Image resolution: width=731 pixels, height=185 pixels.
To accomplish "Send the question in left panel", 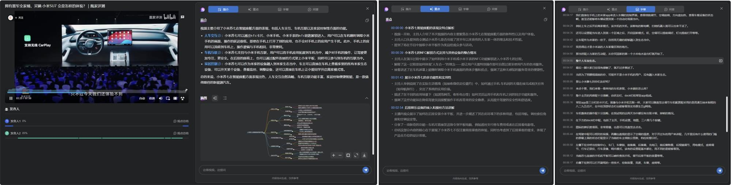I will 365,170.
